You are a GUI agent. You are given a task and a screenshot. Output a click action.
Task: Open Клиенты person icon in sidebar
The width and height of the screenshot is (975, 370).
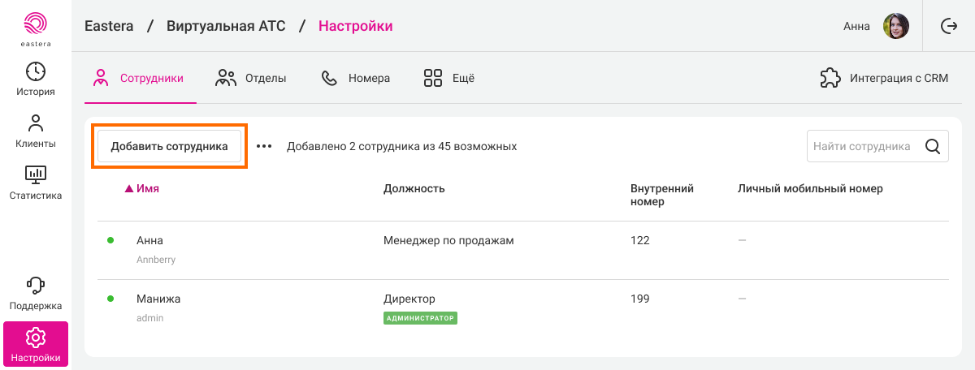click(36, 123)
